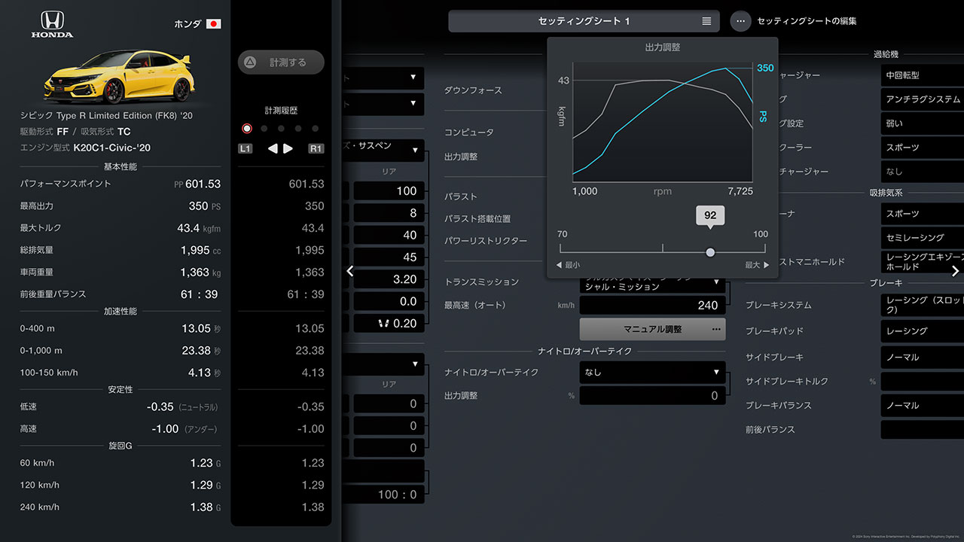
Task: Click the rear field showing 8
Action: [x=389, y=213]
